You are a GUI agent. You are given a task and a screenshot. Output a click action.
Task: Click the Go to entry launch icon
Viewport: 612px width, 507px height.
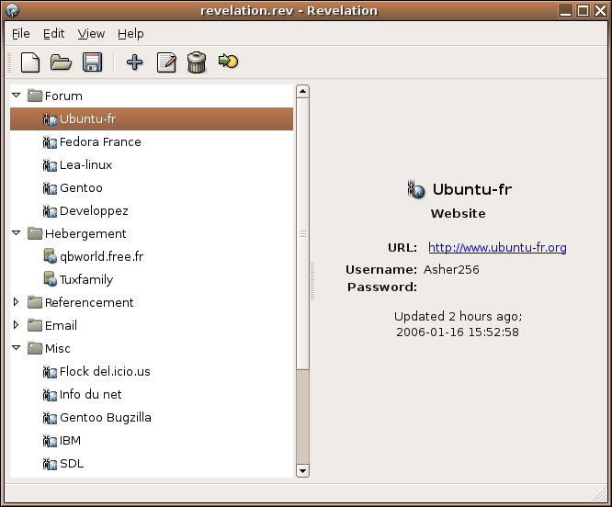[228, 62]
